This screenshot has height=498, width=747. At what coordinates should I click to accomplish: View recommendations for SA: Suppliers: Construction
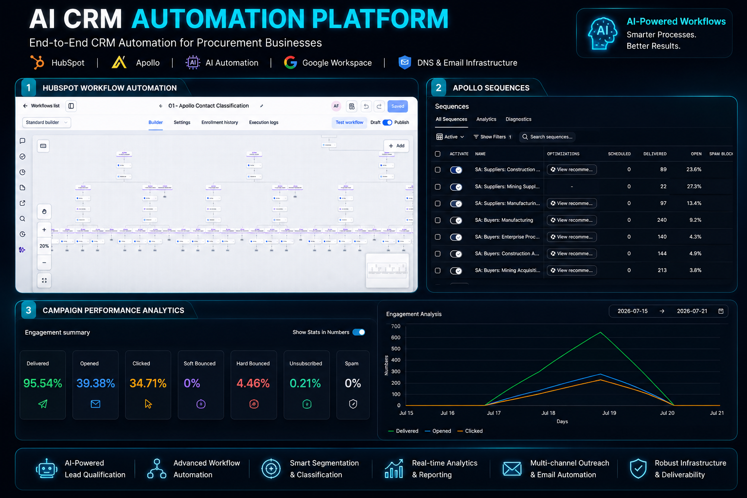click(x=572, y=170)
